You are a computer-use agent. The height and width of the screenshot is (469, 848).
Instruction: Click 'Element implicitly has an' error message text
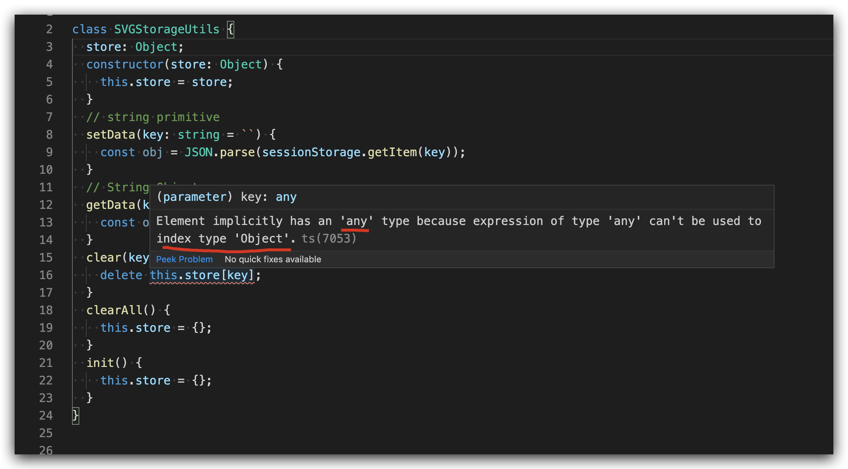coord(244,221)
